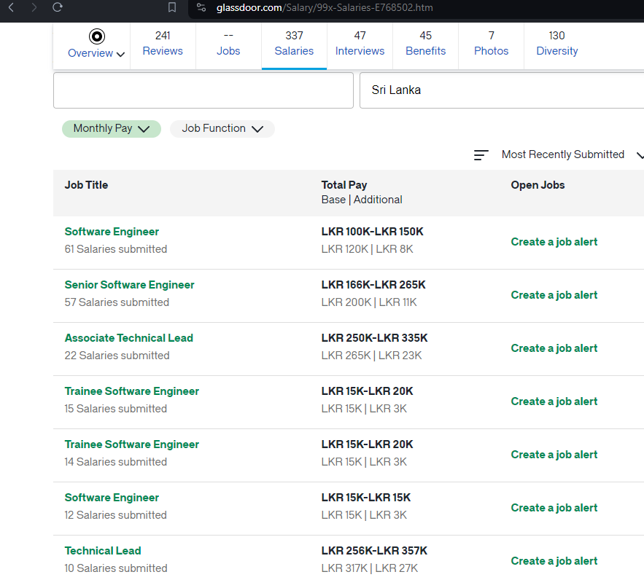Open the Technical Lead link
This screenshot has height=588, width=644.
click(103, 551)
